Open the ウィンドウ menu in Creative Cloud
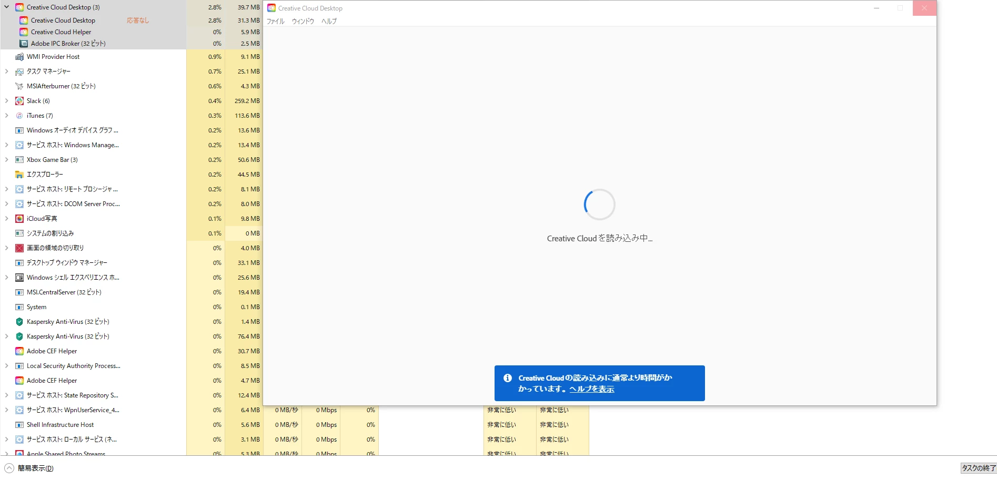Viewport: 997px width, 480px height. click(x=303, y=22)
